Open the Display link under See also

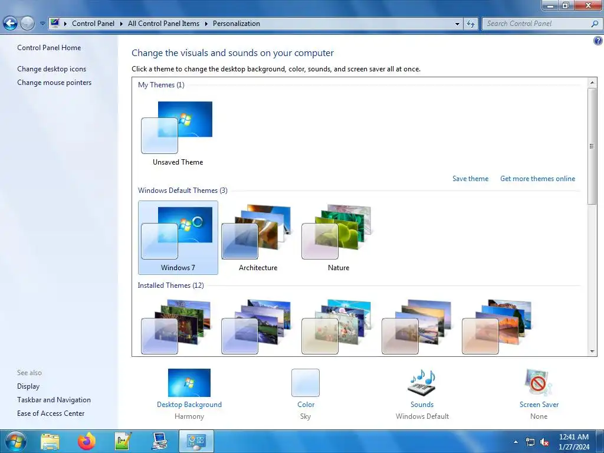[28, 386]
